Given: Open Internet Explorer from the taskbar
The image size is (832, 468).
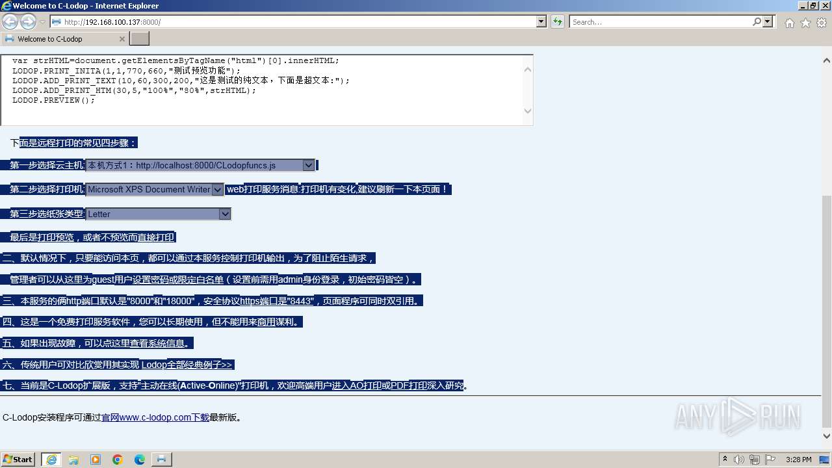Looking at the screenshot, I should pos(51,460).
